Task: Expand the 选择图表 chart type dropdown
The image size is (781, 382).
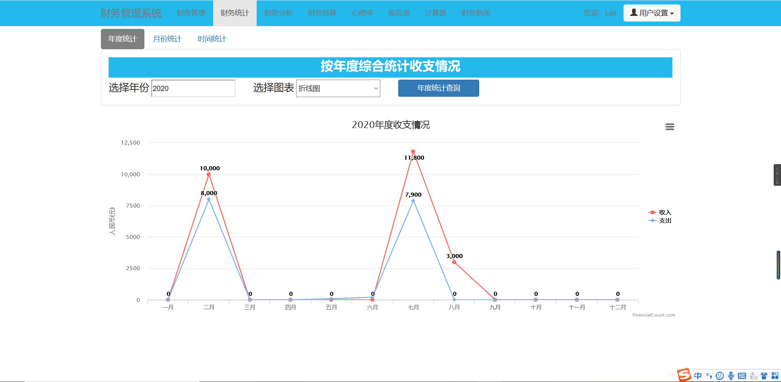Action: coord(338,88)
